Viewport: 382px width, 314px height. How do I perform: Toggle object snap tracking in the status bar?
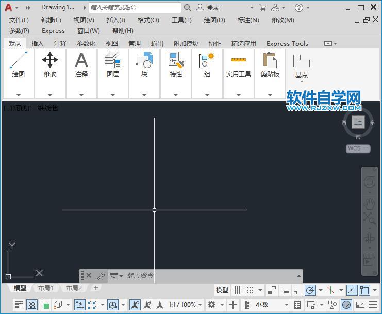coord(352,290)
